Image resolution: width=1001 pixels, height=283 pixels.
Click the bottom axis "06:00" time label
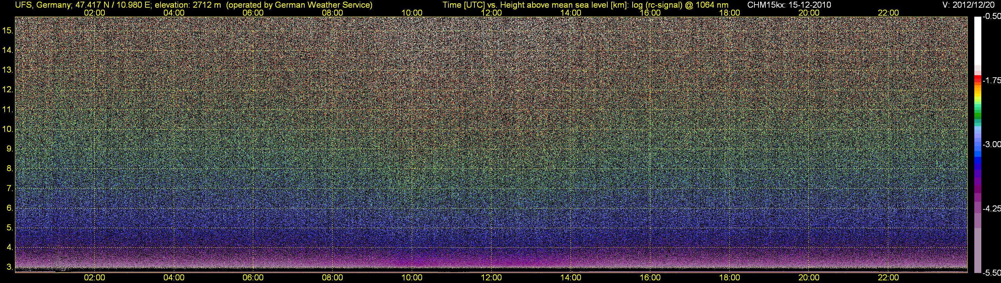[253, 278]
